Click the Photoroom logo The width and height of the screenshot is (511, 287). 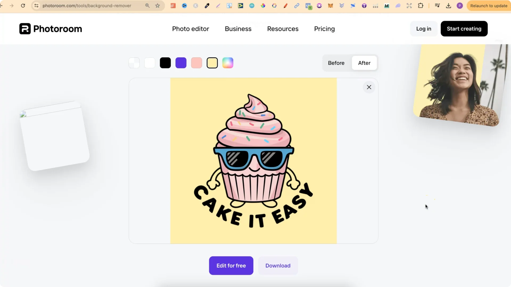pos(50,28)
